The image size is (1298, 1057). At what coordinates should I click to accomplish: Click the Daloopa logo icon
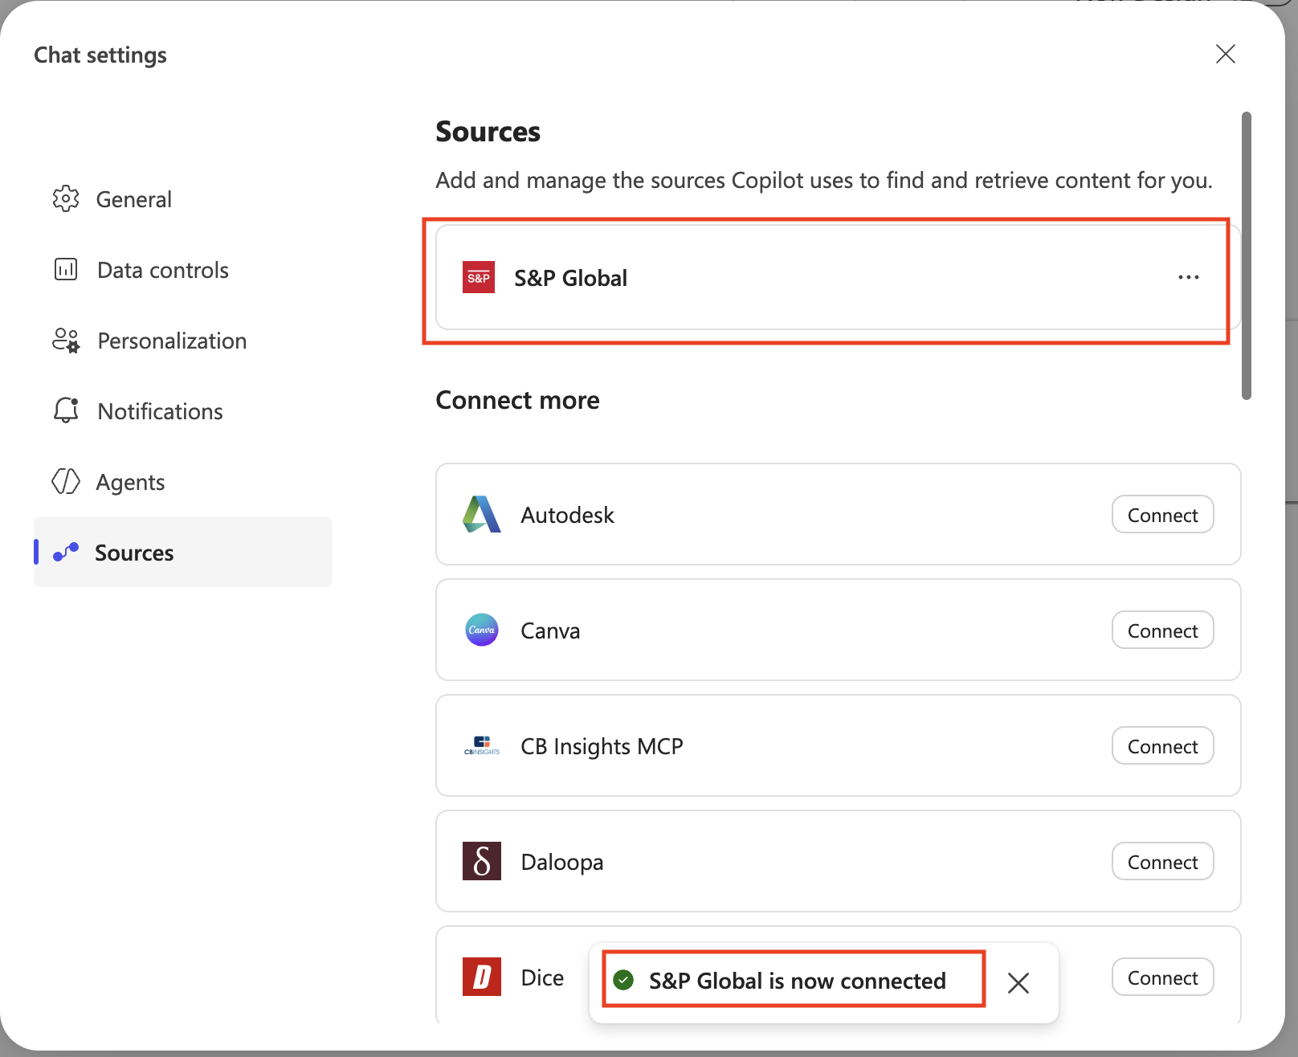[x=482, y=861]
